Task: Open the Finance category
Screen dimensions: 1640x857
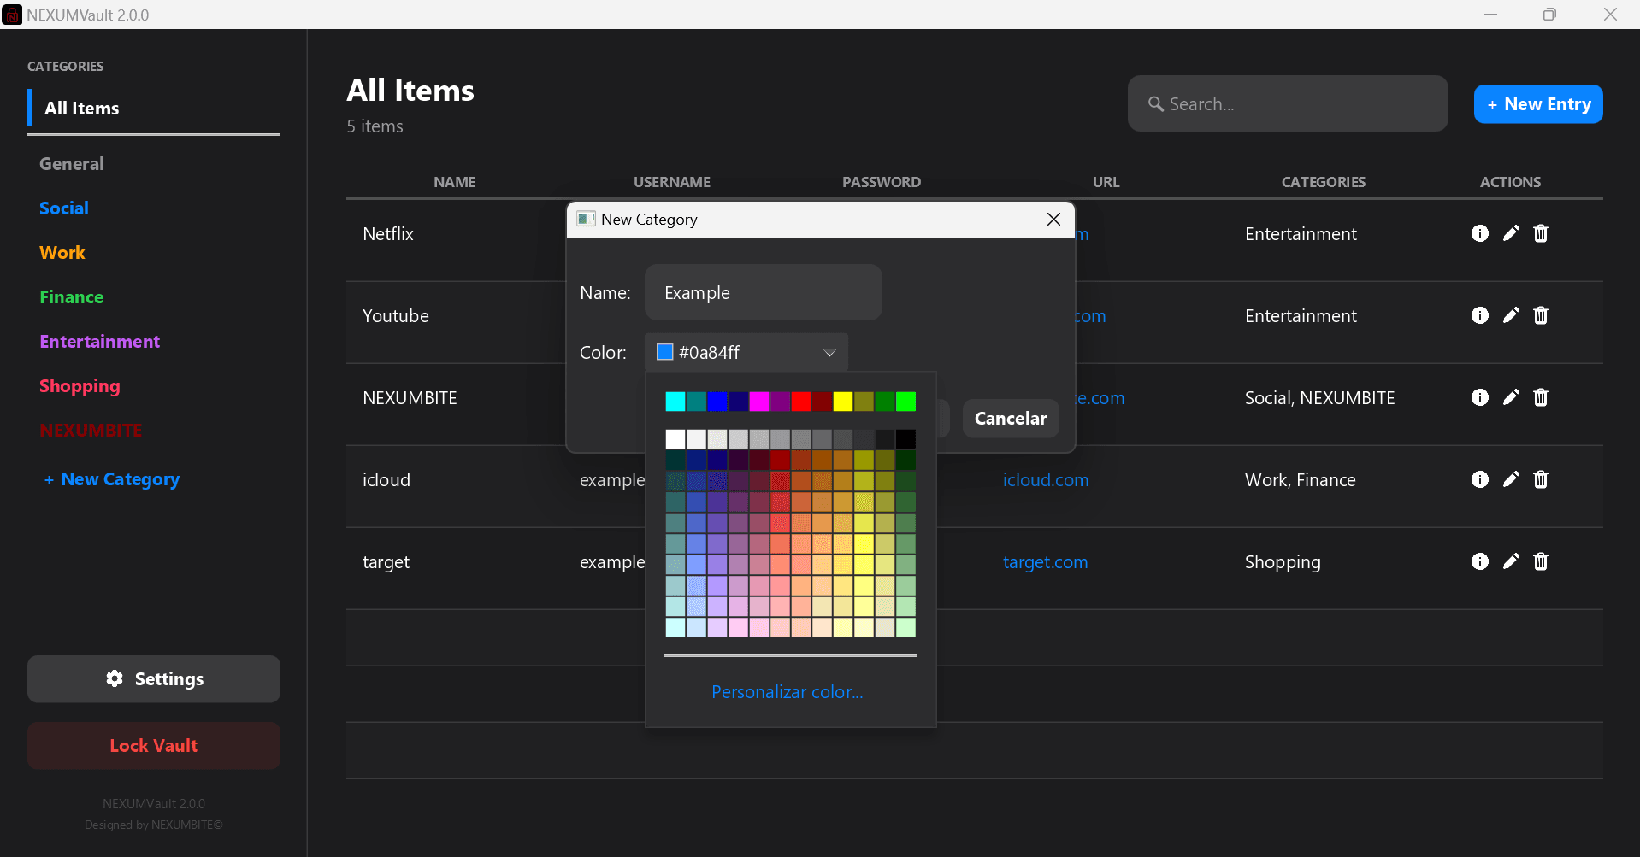Action: pos(71,296)
